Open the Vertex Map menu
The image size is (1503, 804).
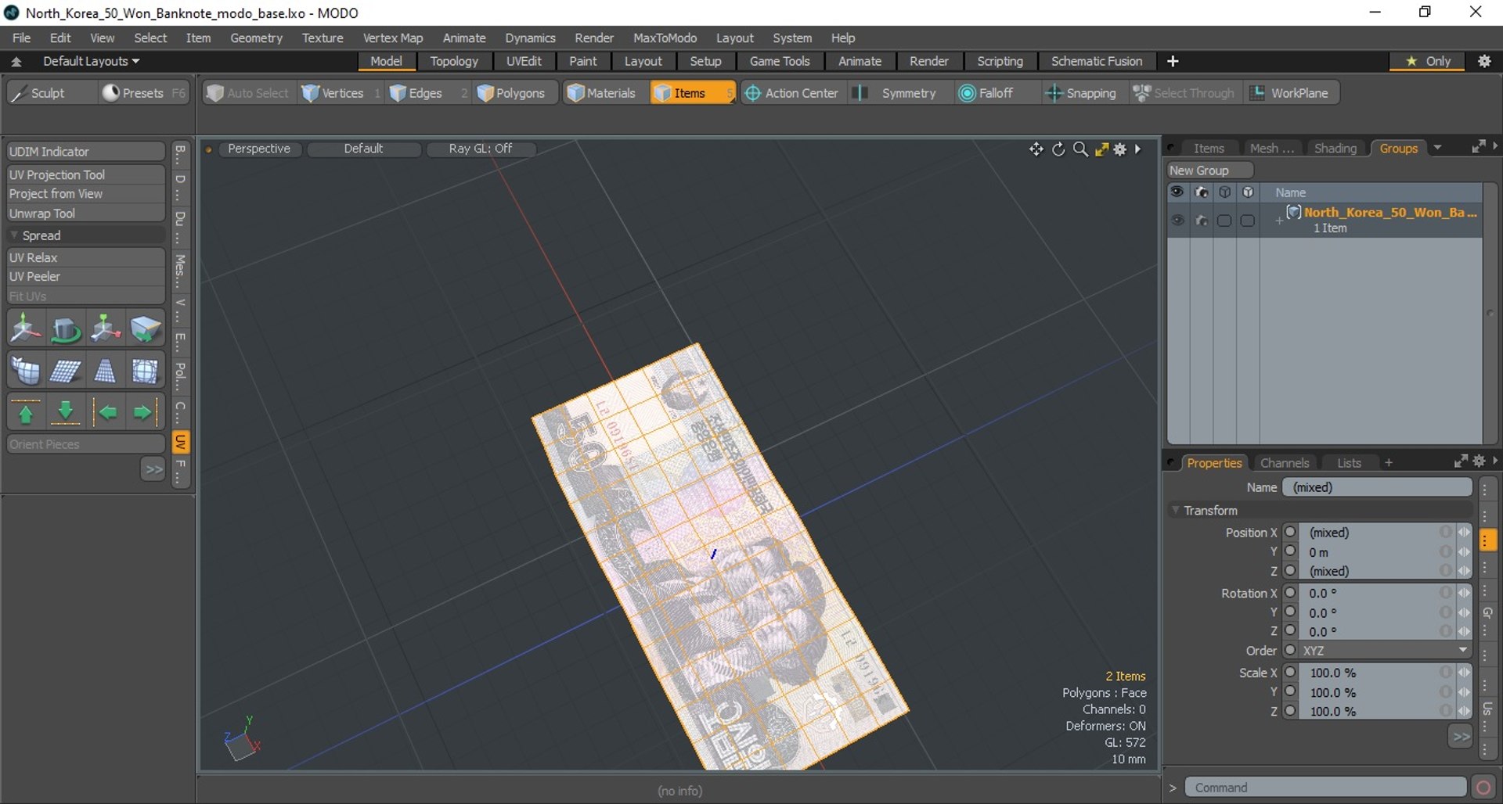[393, 38]
